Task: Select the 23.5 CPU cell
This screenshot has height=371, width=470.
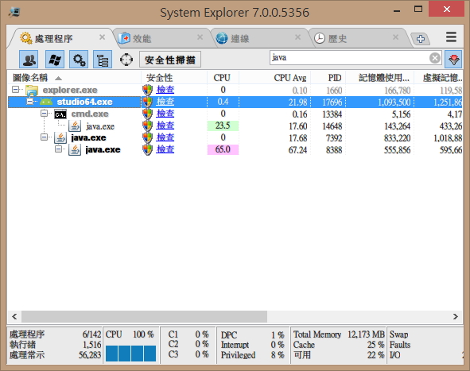Action: pyautogui.click(x=223, y=126)
